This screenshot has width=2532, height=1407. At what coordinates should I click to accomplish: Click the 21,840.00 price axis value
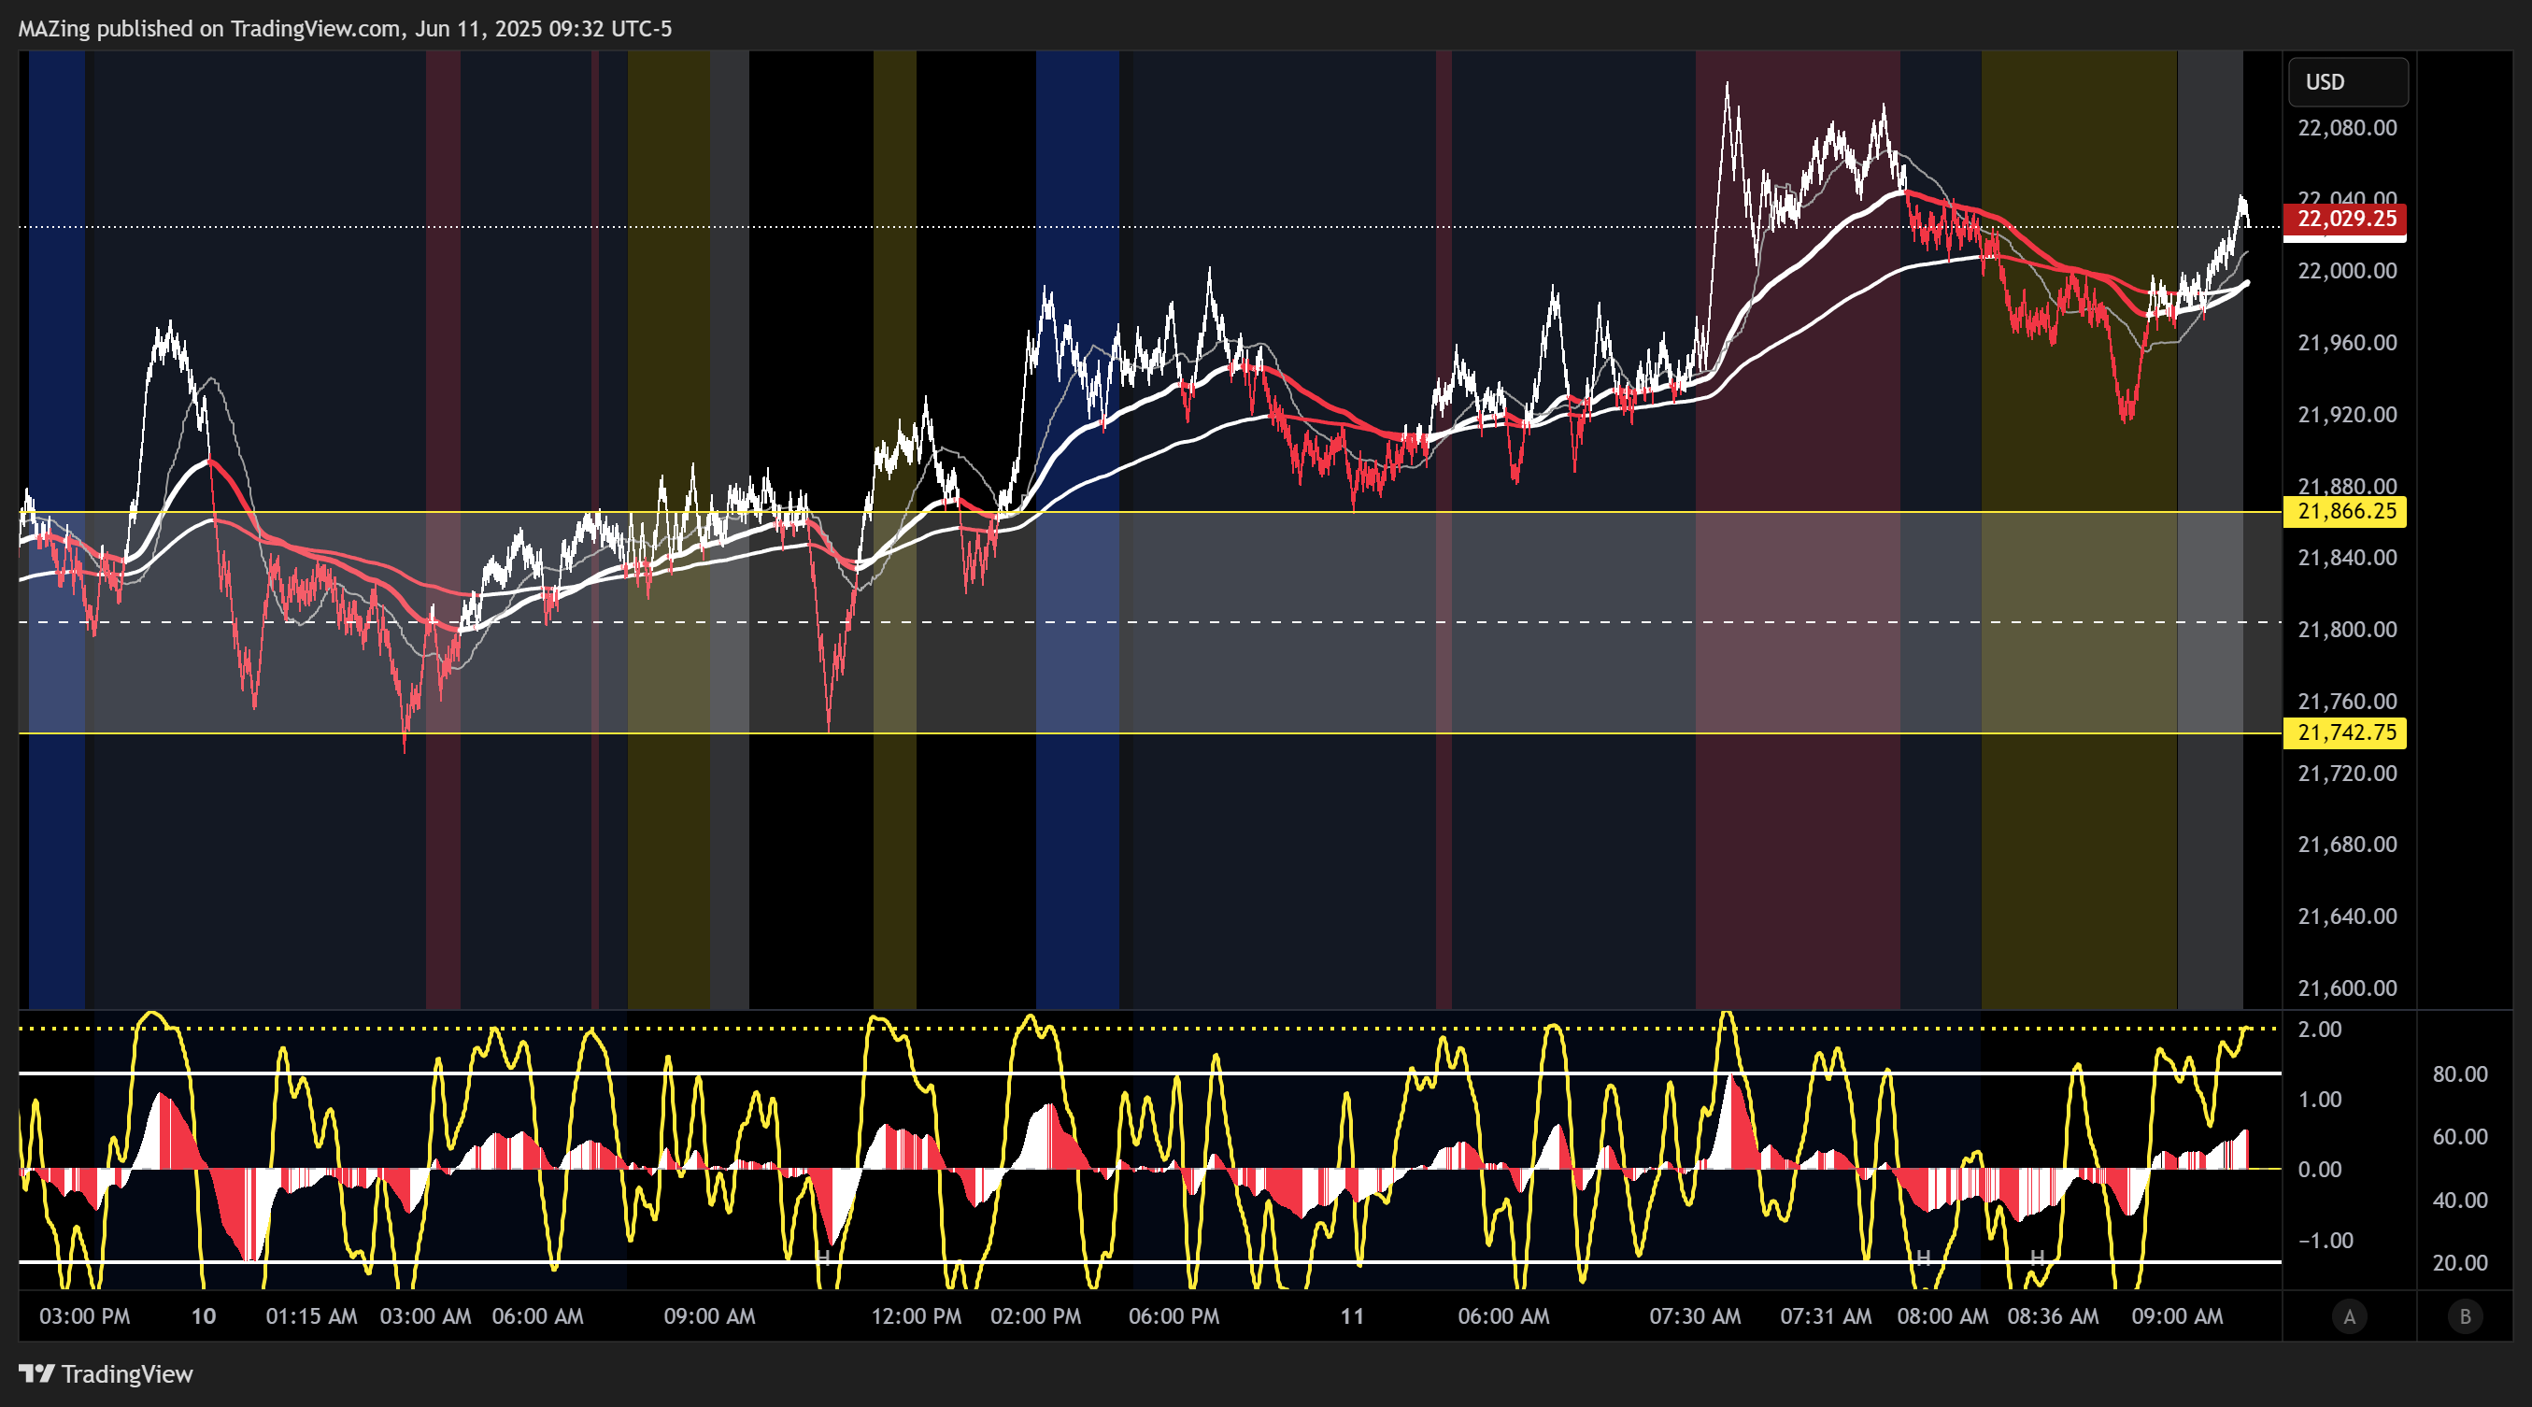[2347, 558]
